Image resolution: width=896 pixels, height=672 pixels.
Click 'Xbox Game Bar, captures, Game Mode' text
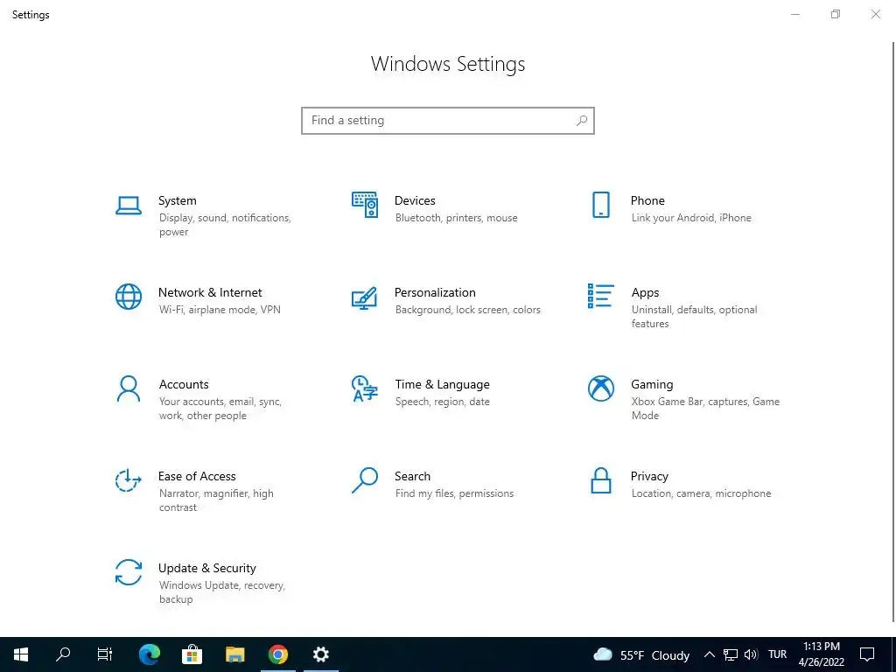point(705,409)
